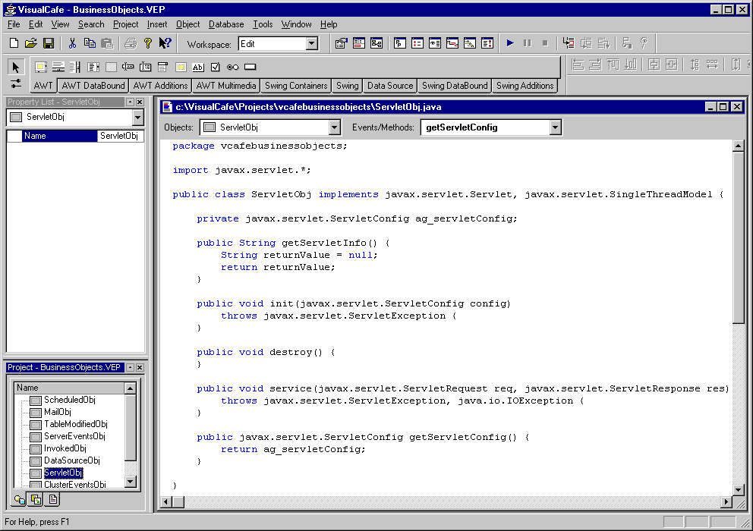Open the Property List window icon

point(341,43)
